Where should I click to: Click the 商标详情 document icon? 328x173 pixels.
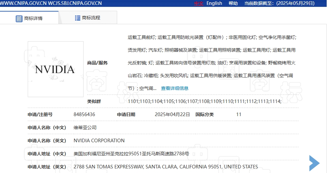tap(19, 19)
